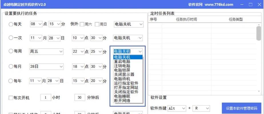Enable the 周日 exception checkbox
This screenshot has width=264, height=114.
point(97,24)
